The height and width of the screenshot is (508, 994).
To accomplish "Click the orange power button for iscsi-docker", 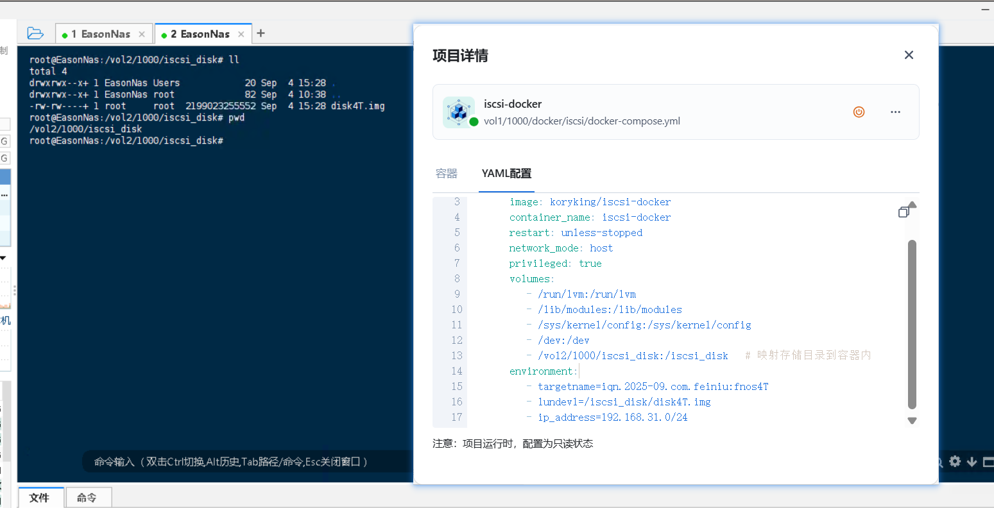I will pyautogui.click(x=859, y=112).
